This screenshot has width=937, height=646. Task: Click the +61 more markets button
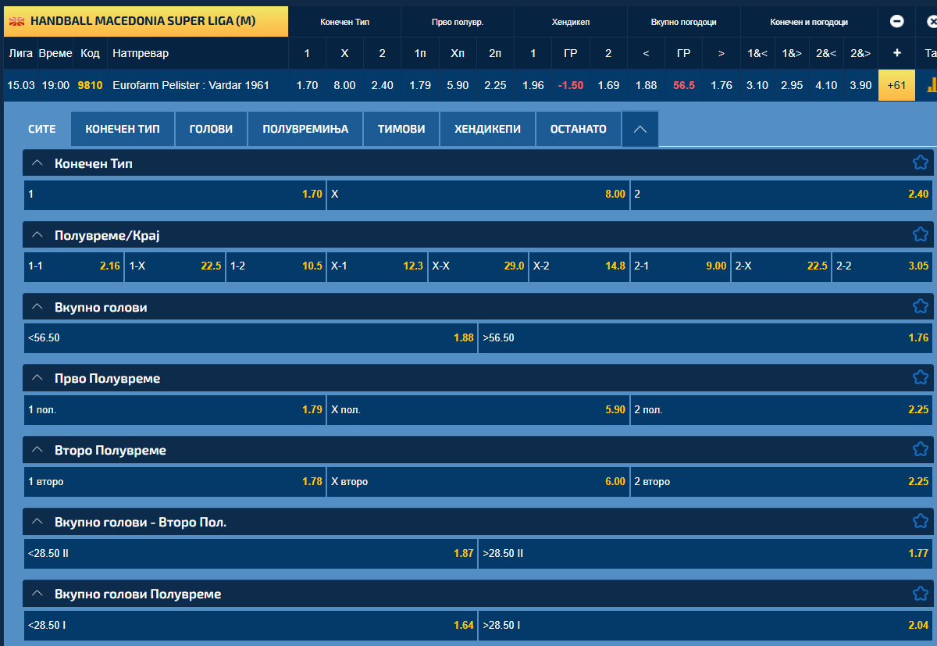click(896, 85)
